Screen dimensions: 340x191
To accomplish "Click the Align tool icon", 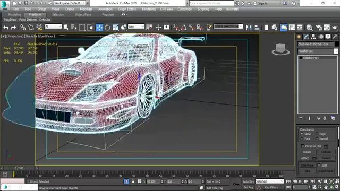I will tap(257, 27).
